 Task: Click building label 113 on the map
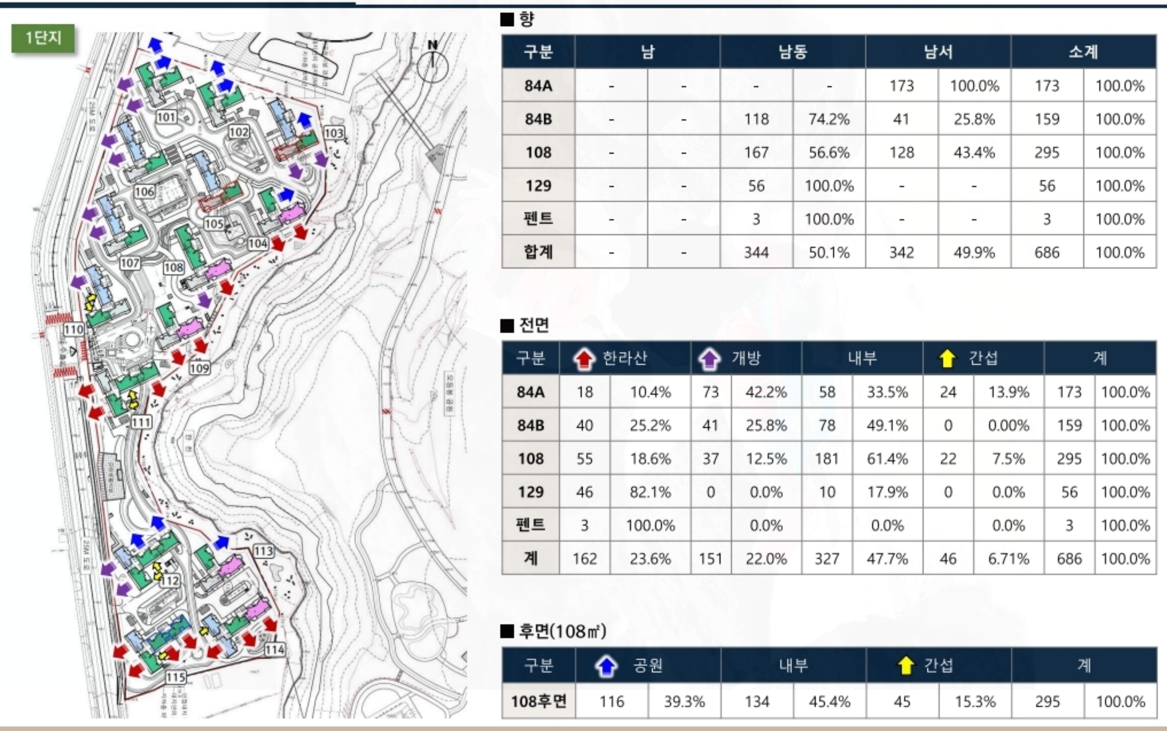[263, 551]
